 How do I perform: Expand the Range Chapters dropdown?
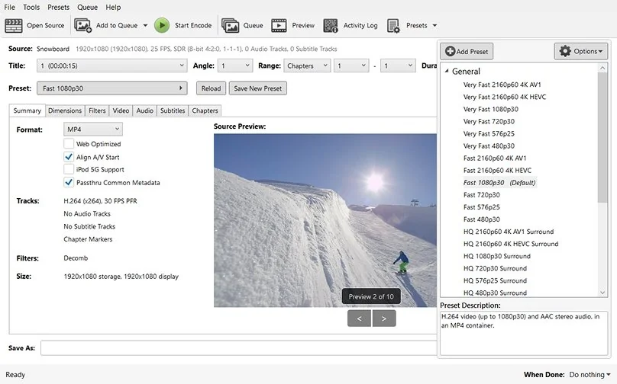306,66
